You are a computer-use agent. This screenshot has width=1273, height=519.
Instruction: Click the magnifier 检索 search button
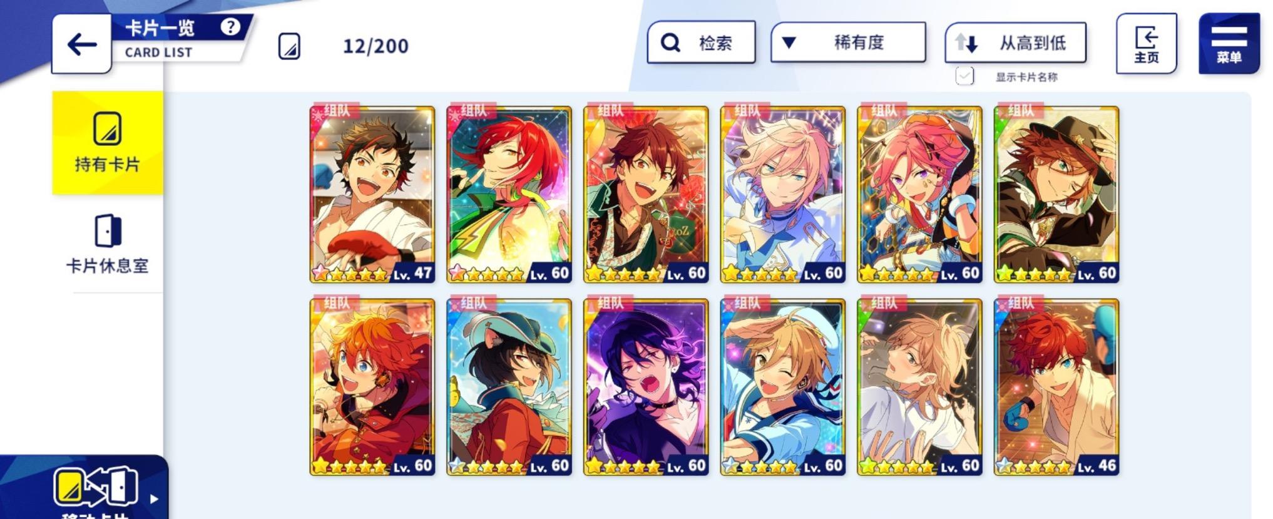pyautogui.click(x=701, y=43)
